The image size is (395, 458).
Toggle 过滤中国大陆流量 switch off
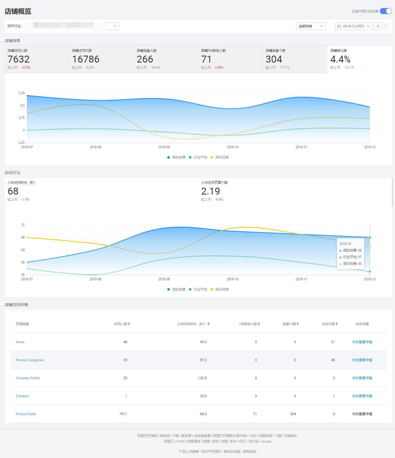tap(386, 11)
